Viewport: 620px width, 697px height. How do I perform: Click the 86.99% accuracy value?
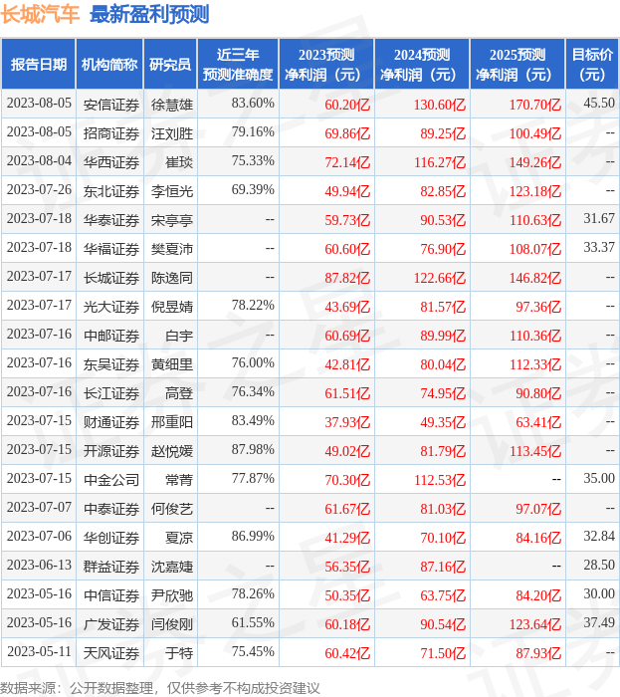click(253, 536)
